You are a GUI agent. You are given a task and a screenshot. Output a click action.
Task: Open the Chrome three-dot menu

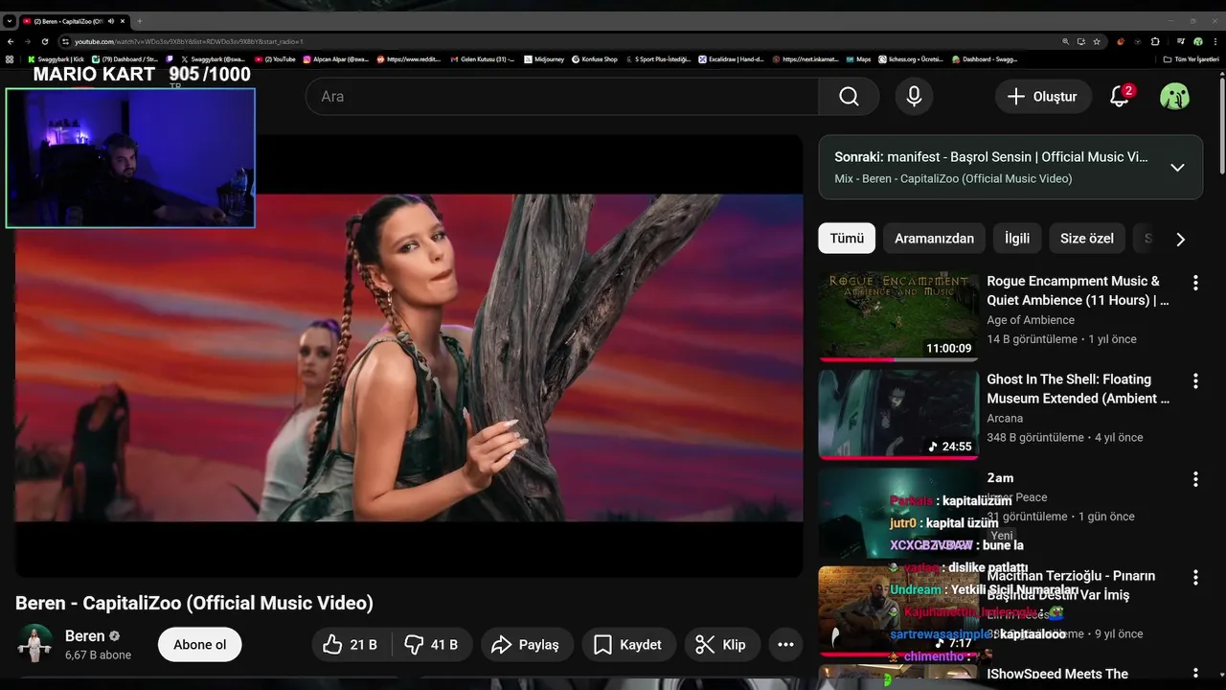click(1215, 41)
